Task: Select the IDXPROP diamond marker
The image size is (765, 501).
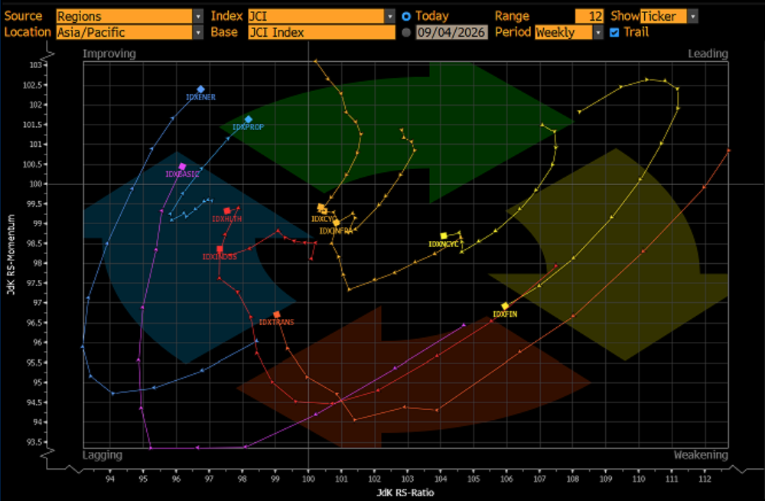Action: [x=249, y=119]
